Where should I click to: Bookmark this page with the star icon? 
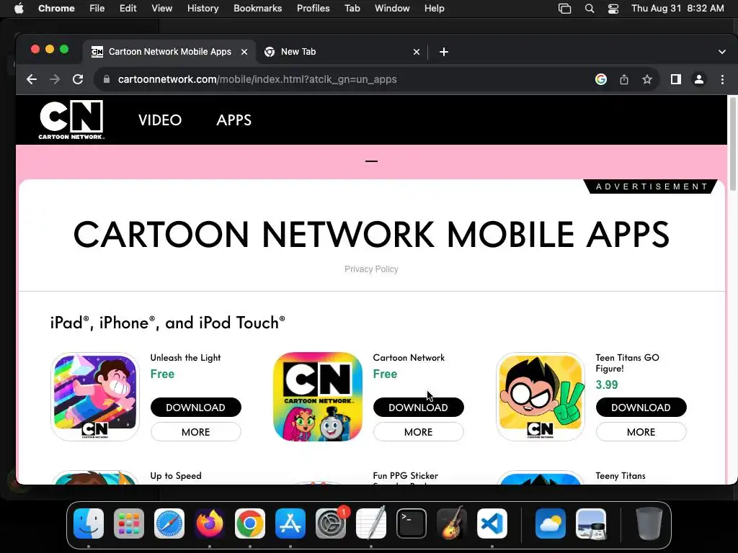pyautogui.click(x=647, y=79)
